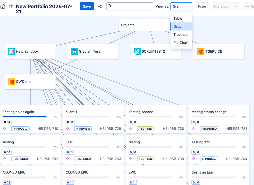Click epic lightning icon on HELPSB-730
The image size is (254, 185).
click(x=130, y=129)
